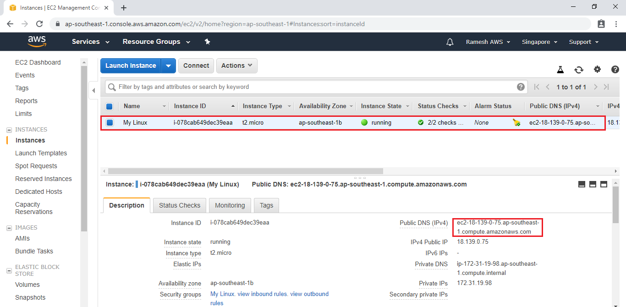Minimize the details pane with first layout icon
Viewport: 626px width, 307px height.
click(582, 184)
